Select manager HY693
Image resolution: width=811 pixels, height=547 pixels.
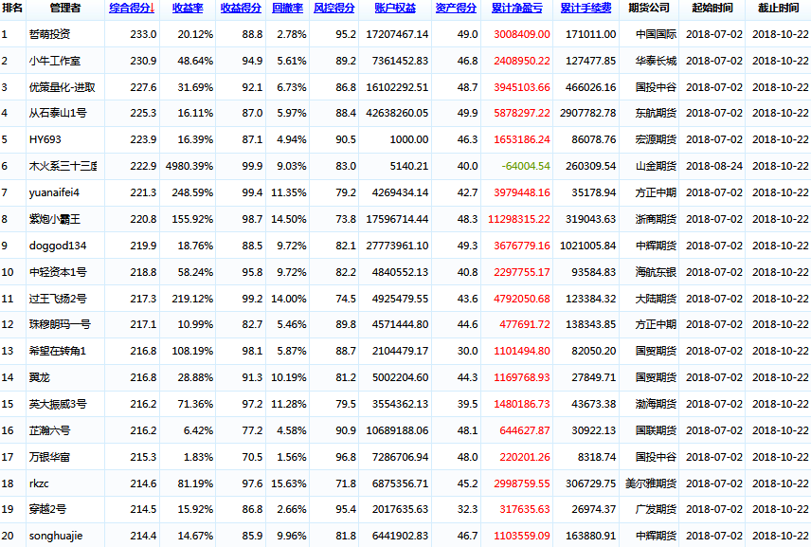[45, 139]
